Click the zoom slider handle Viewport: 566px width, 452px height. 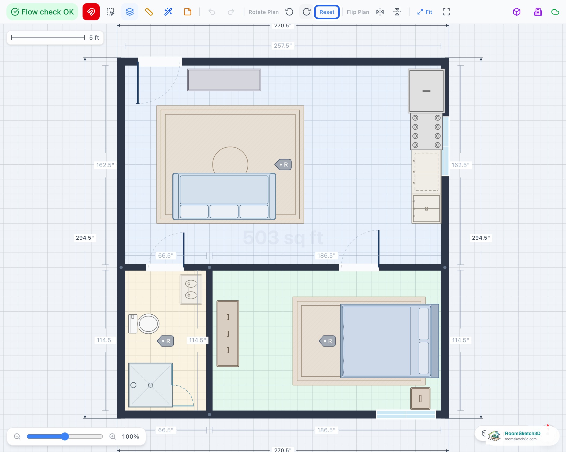tap(65, 436)
